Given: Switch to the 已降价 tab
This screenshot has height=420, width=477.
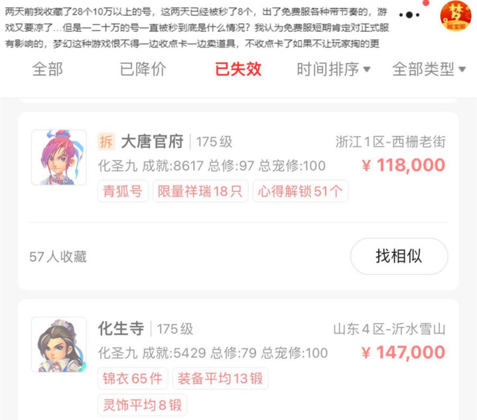Looking at the screenshot, I should pyautogui.click(x=143, y=69).
